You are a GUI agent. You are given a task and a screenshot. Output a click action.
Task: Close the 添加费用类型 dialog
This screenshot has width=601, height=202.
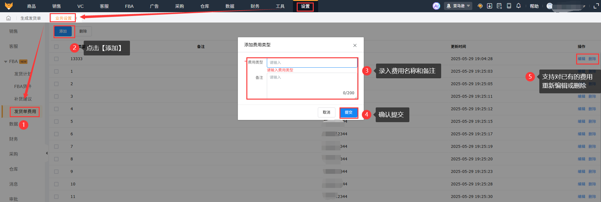tap(355, 45)
